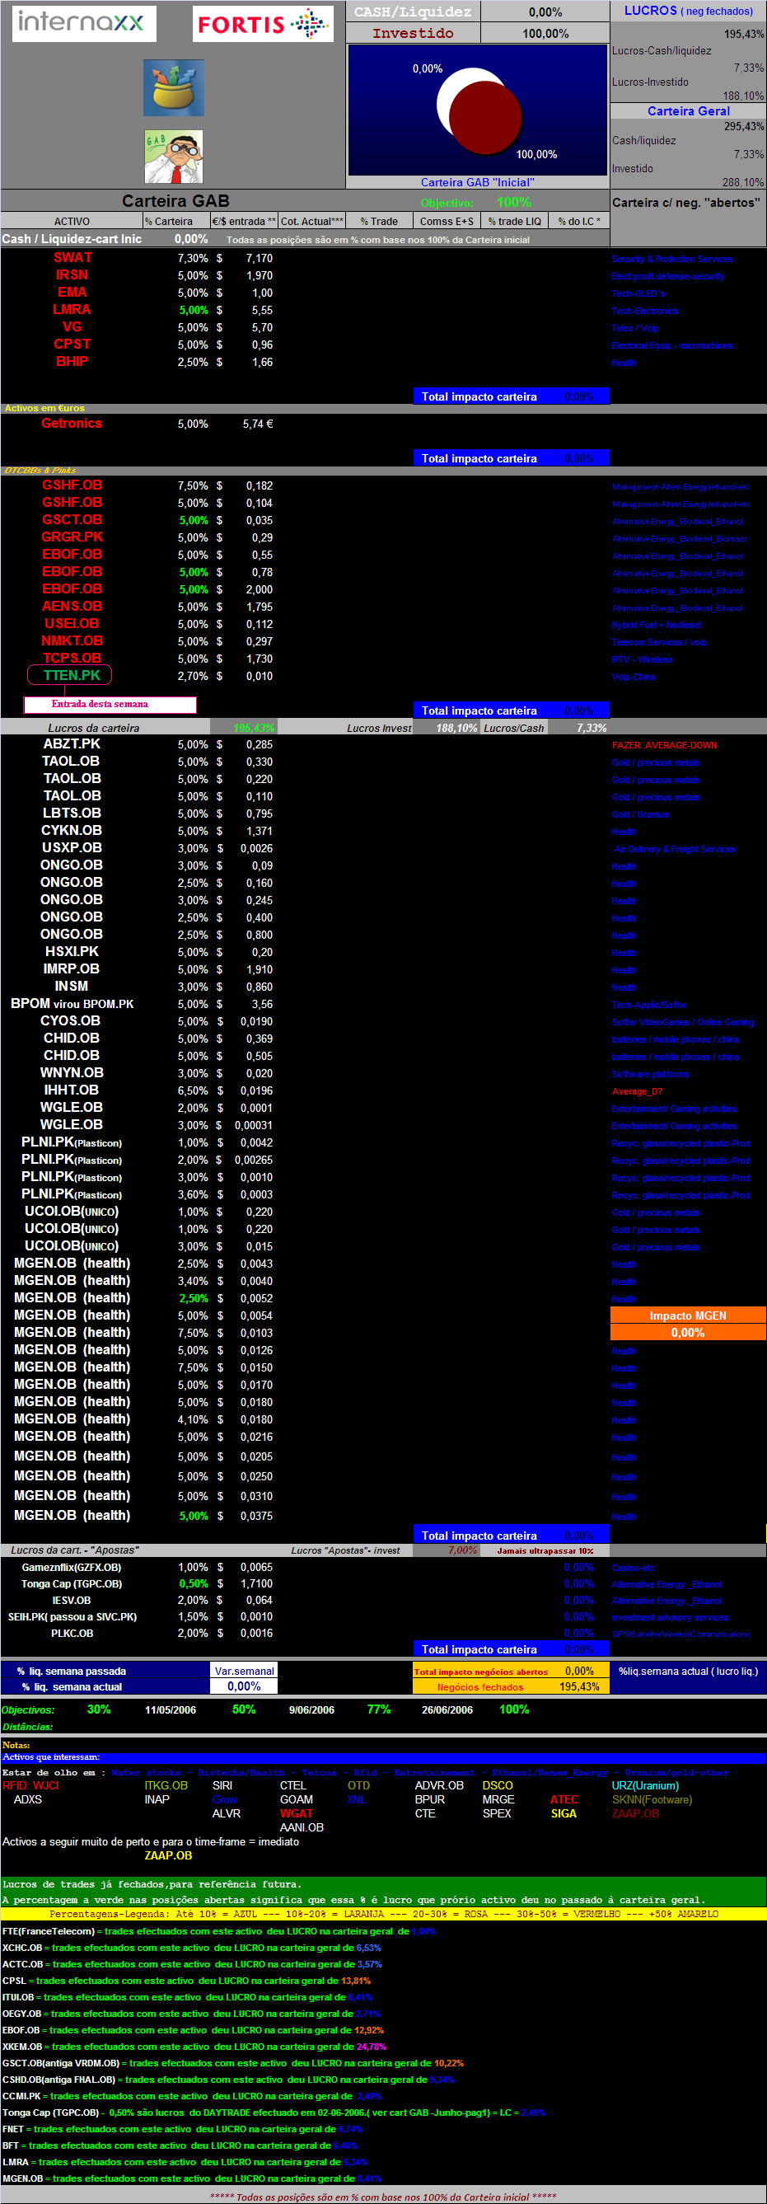
Task: Click the ACTIVO column header
Action: [x=72, y=222]
